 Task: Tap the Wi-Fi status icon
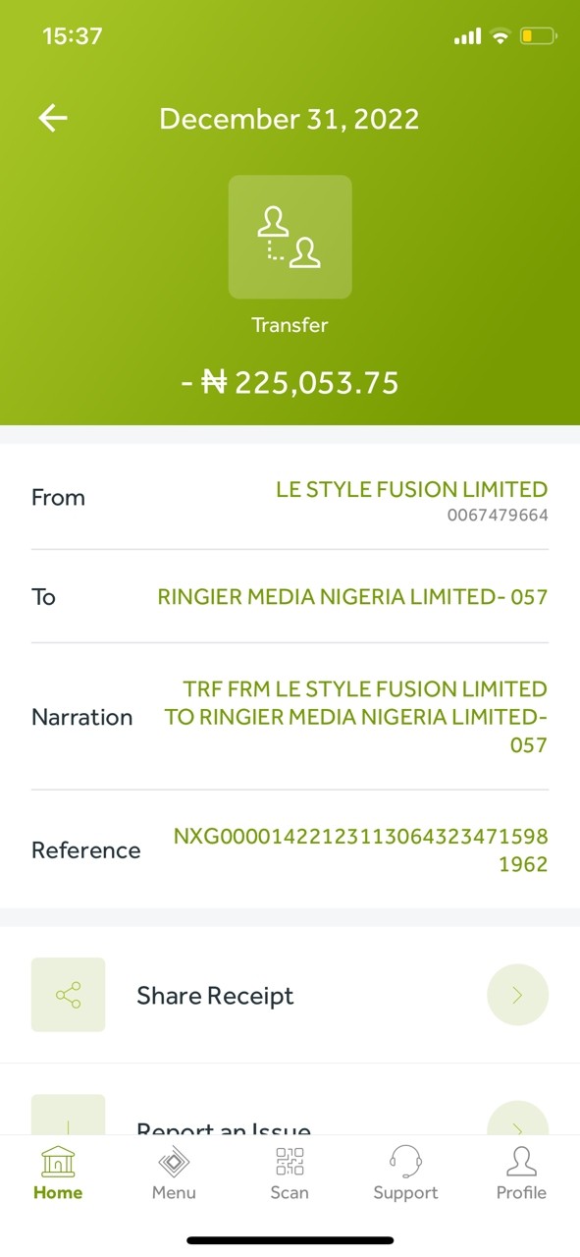click(x=501, y=36)
